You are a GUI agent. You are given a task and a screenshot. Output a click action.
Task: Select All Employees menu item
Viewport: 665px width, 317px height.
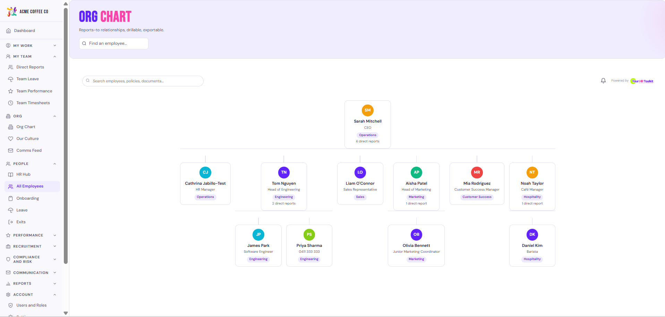(x=32, y=186)
